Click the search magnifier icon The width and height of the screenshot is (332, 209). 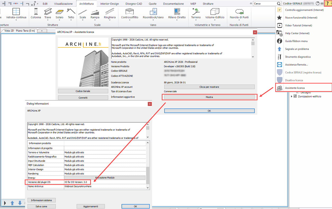click(279, 4)
